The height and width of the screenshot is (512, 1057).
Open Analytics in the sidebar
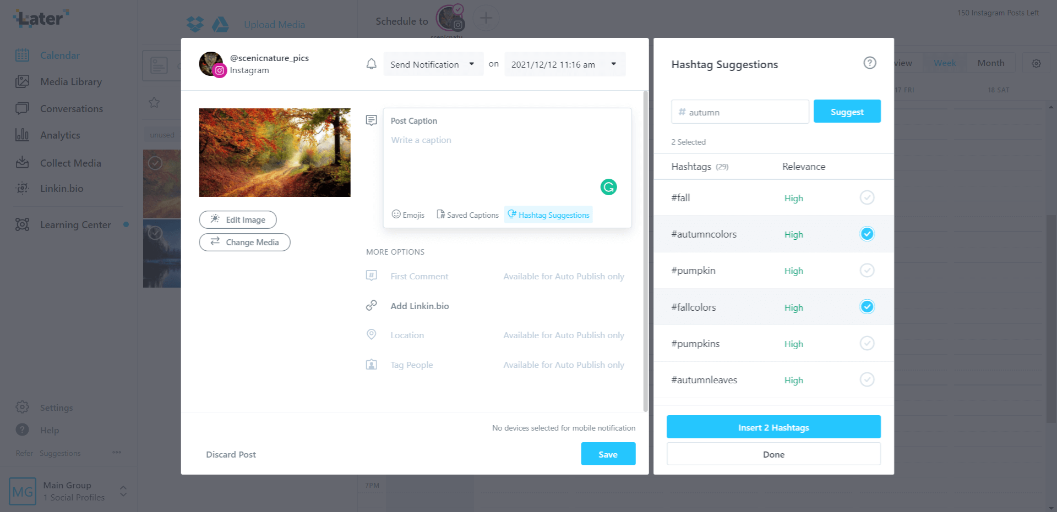[x=59, y=135]
